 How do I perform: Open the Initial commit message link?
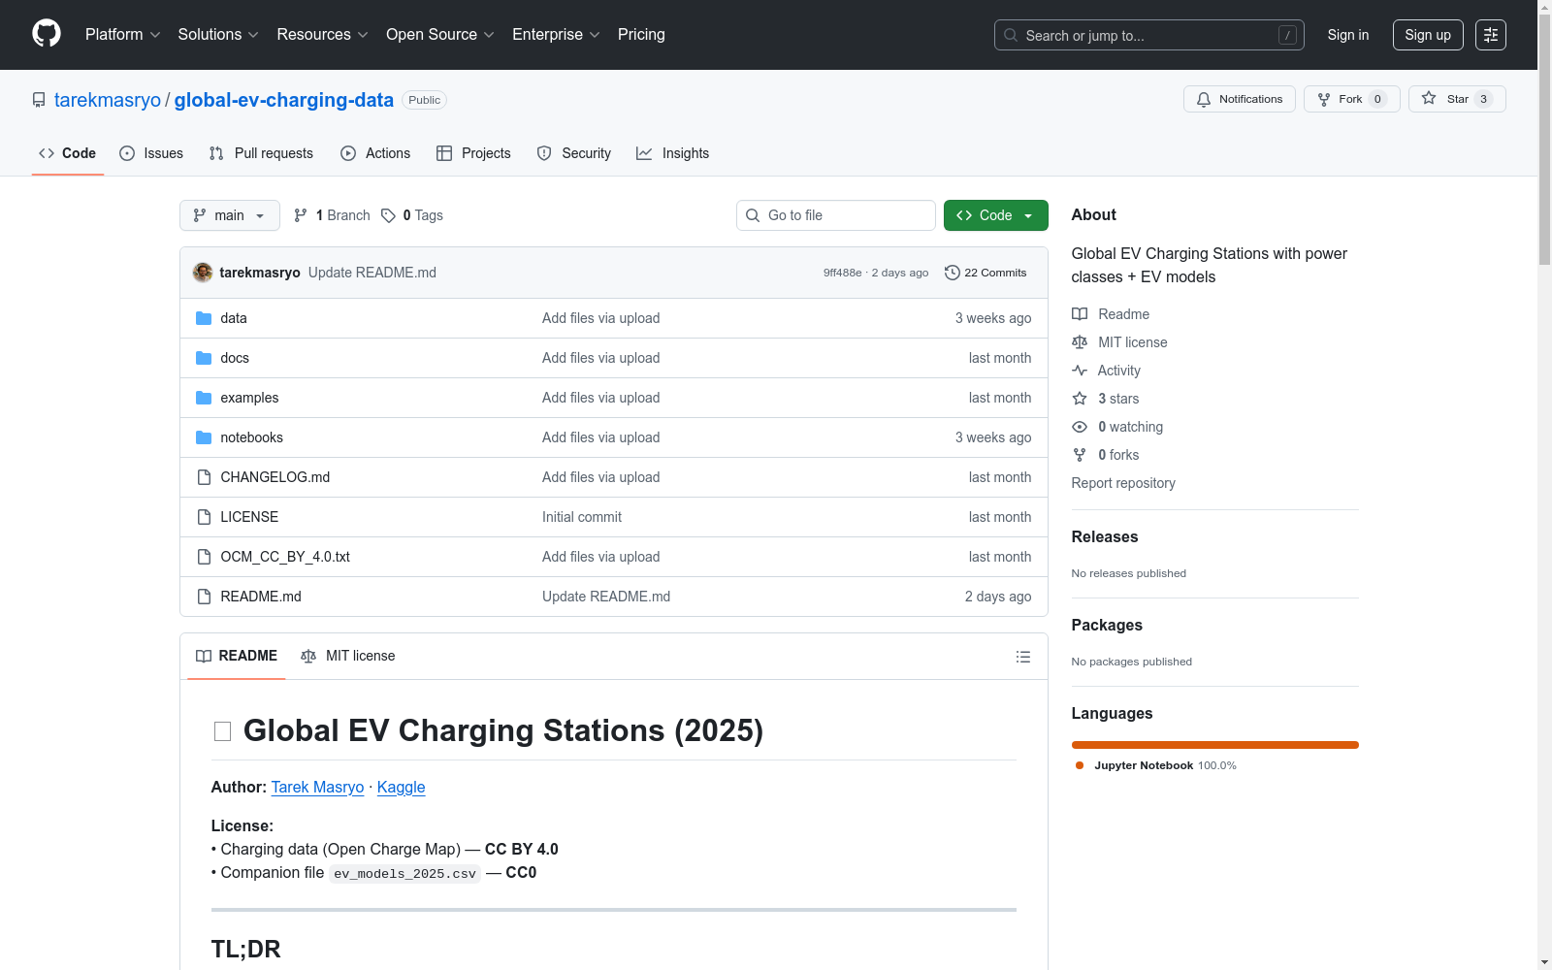click(x=582, y=517)
